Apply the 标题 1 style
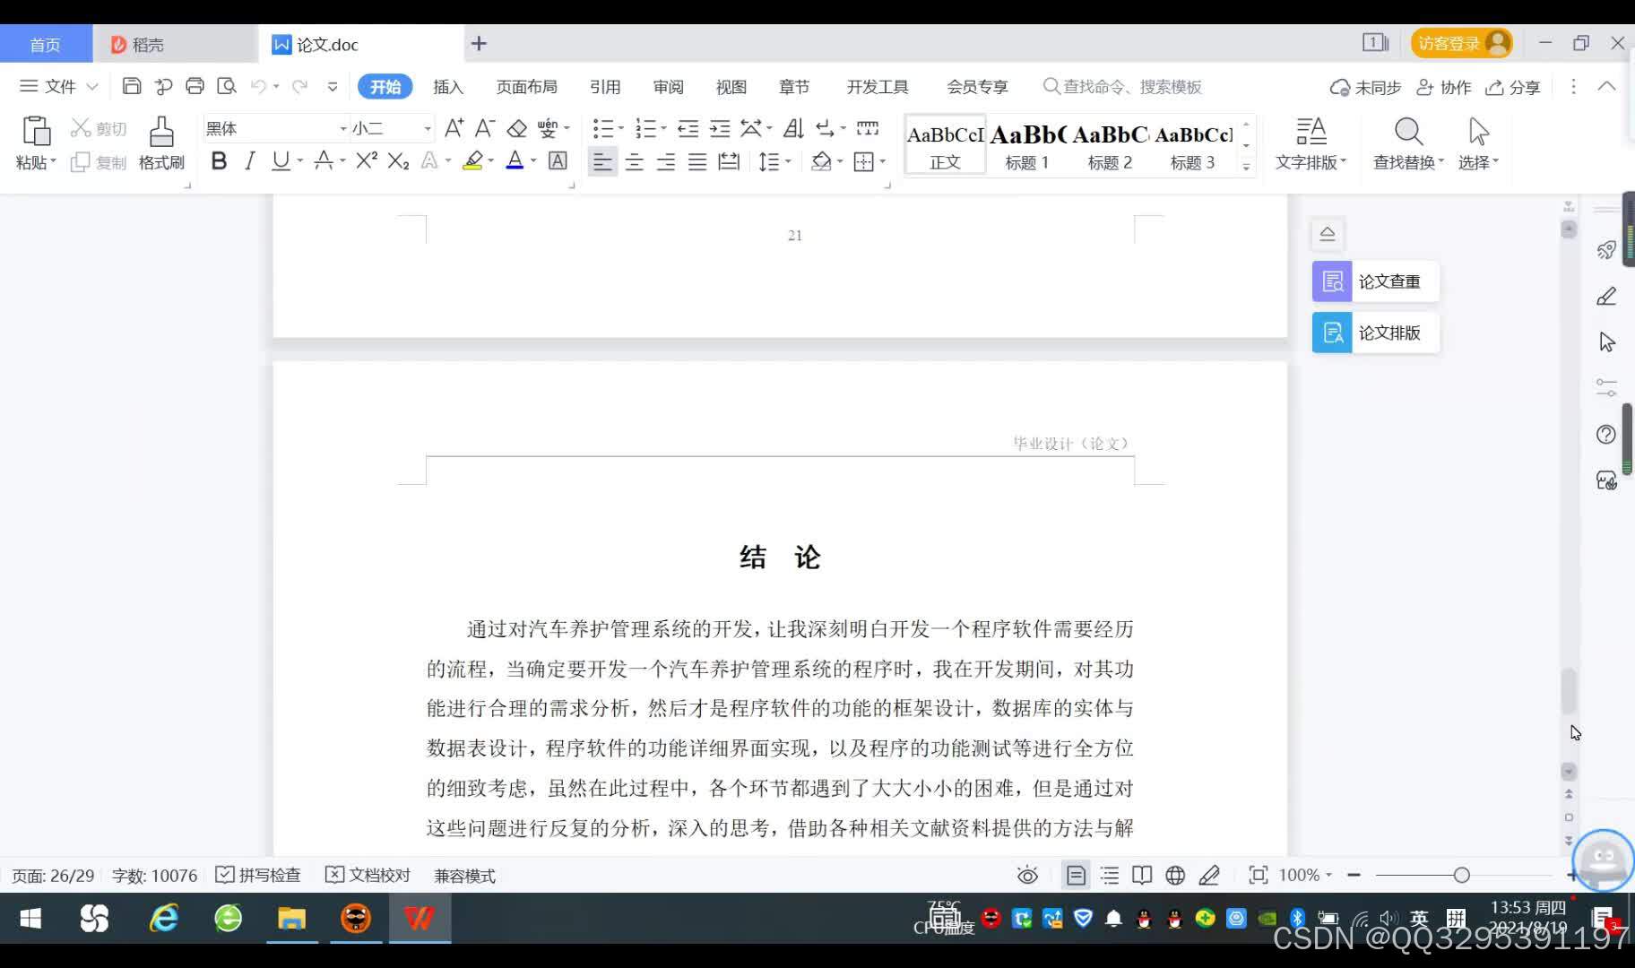This screenshot has height=968, width=1635. click(x=1027, y=143)
